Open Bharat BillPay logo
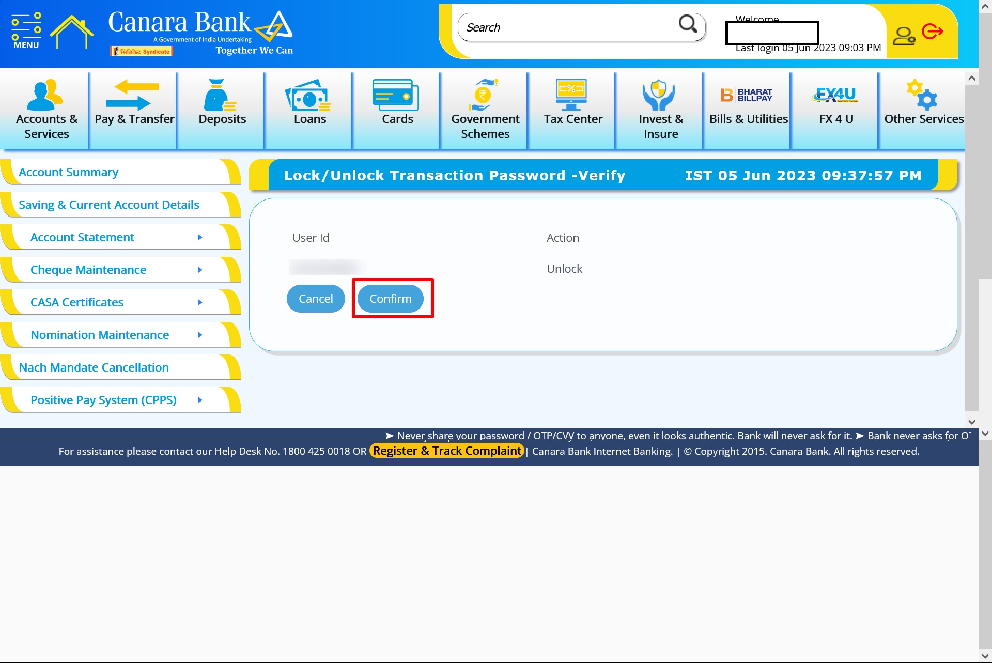This screenshot has width=992, height=663. pyautogui.click(x=747, y=95)
